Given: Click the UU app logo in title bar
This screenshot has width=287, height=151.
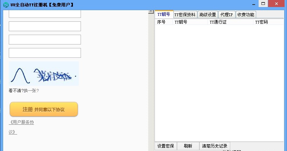Looking at the screenshot, I should coord(6,5).
